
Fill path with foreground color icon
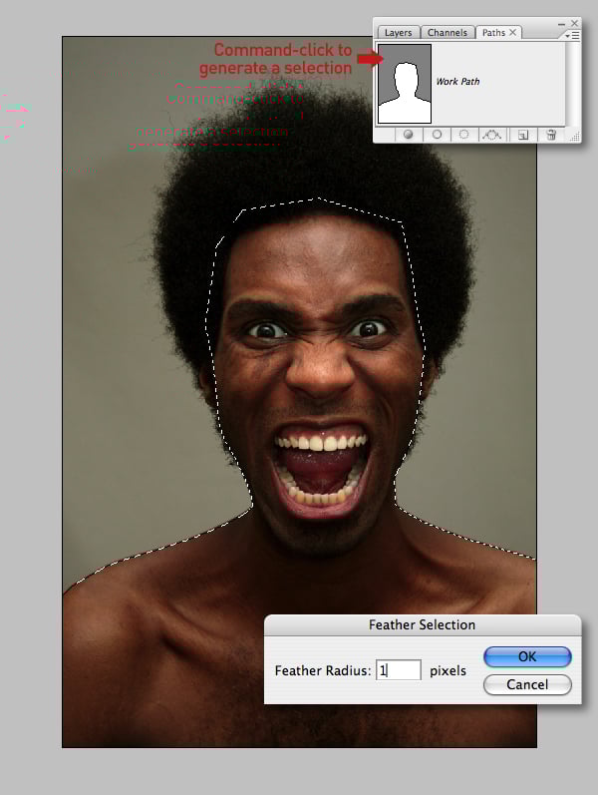point(409,135)
